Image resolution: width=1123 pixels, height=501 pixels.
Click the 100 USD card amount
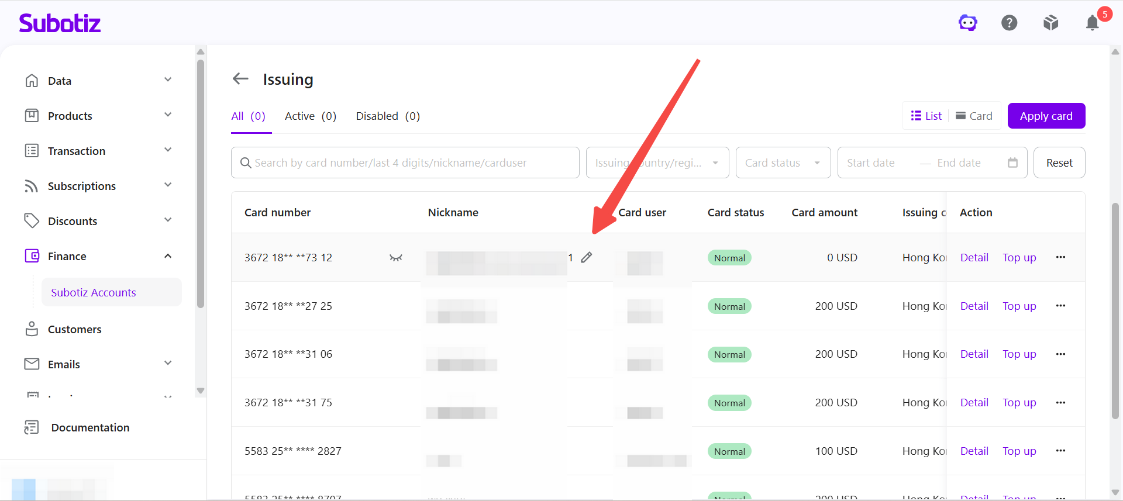tap(836, 451)
